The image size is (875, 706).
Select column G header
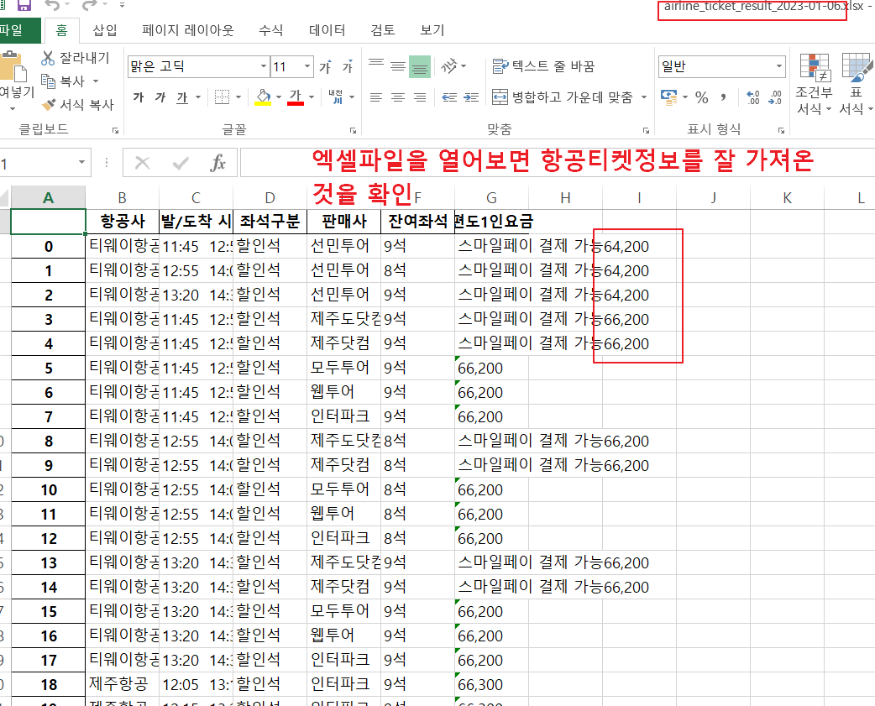491,198
